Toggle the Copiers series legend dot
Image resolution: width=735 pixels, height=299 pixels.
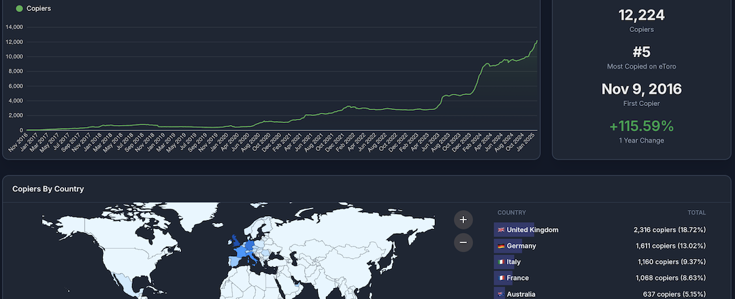click(20, 9)
